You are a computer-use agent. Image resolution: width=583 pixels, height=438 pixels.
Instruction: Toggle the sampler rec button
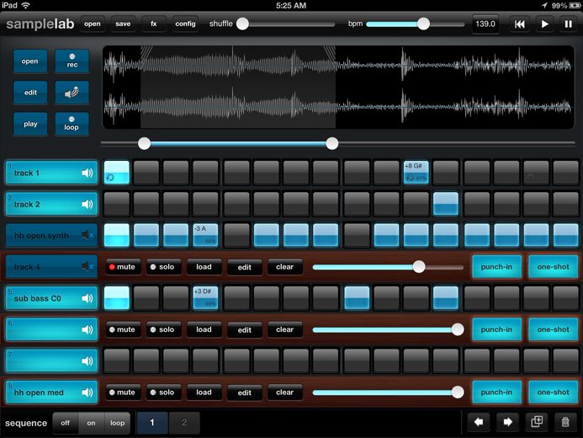point(72,61)
